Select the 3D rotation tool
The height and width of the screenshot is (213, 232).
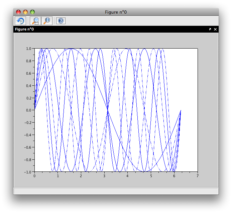[x=20, y=21]
